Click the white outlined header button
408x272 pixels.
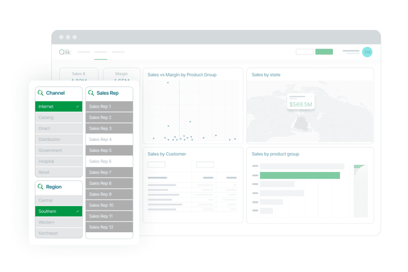(305, 52)
